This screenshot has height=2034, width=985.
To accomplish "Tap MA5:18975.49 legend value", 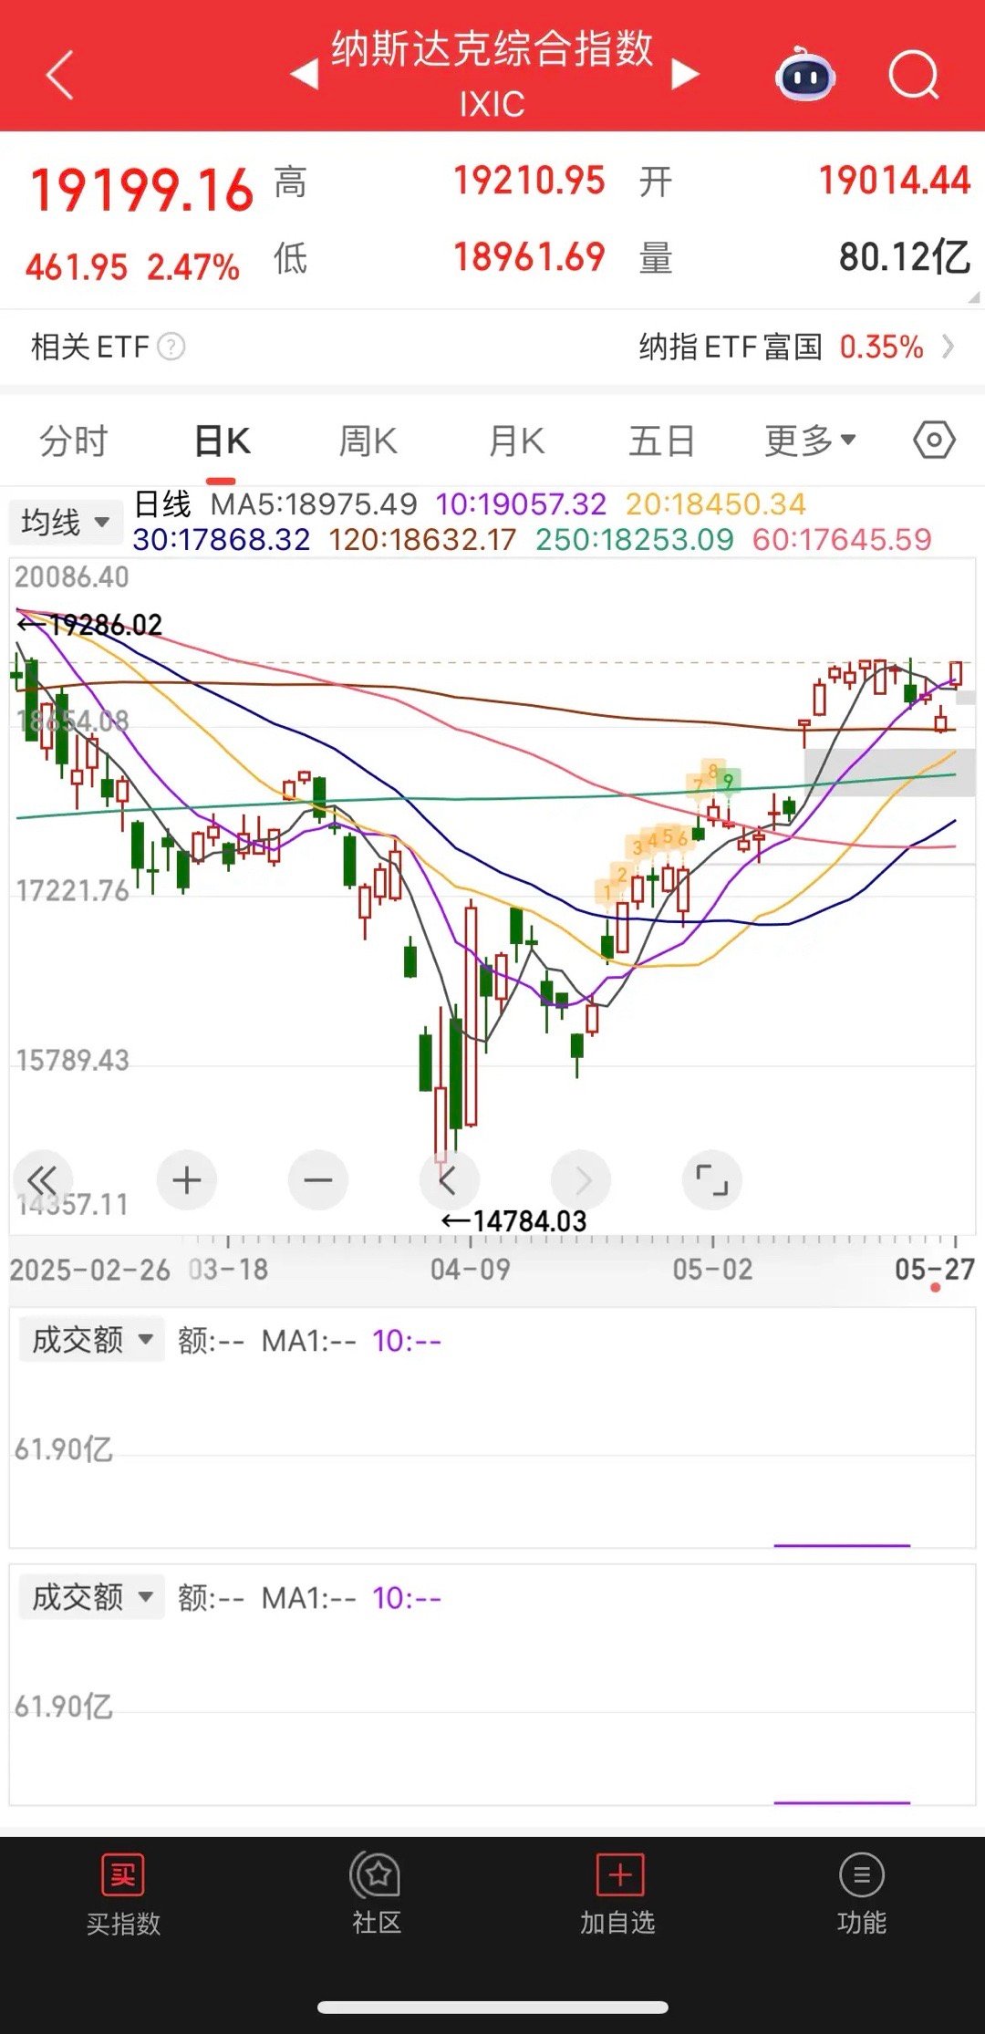I will tap(314, 503).
